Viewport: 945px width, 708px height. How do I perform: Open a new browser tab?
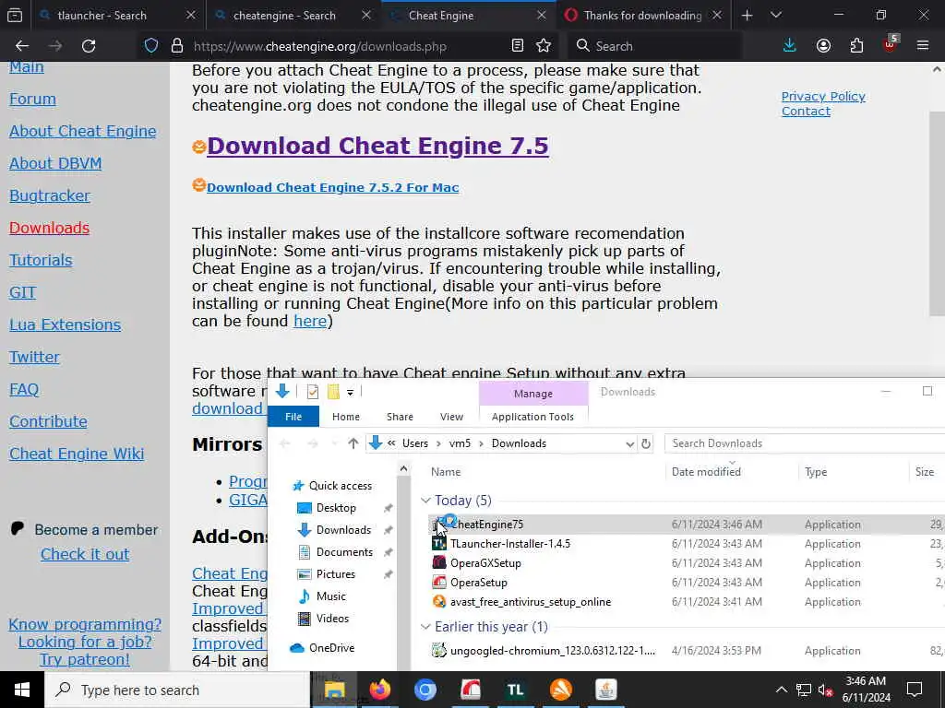pyautogui.click(x=748, y=15)
